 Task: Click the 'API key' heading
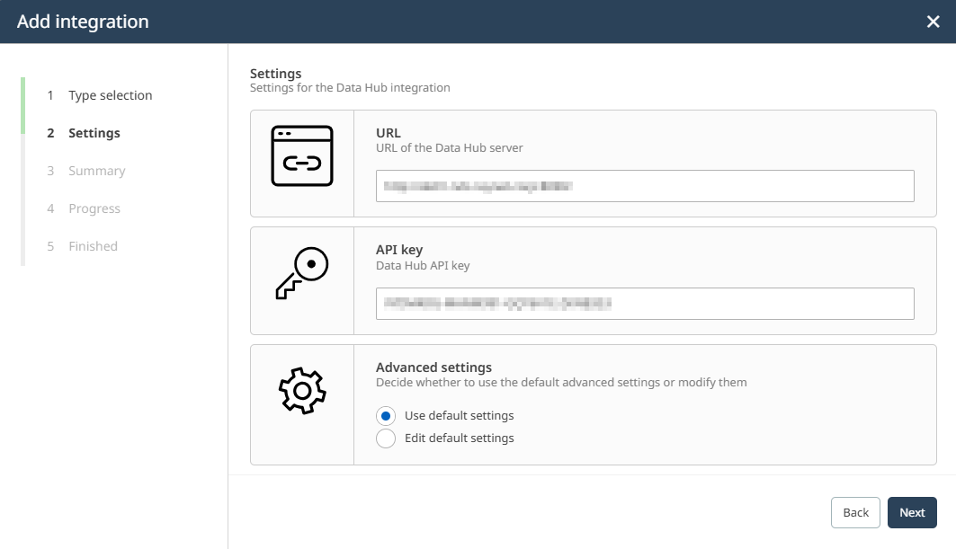(x=399, y=250)
